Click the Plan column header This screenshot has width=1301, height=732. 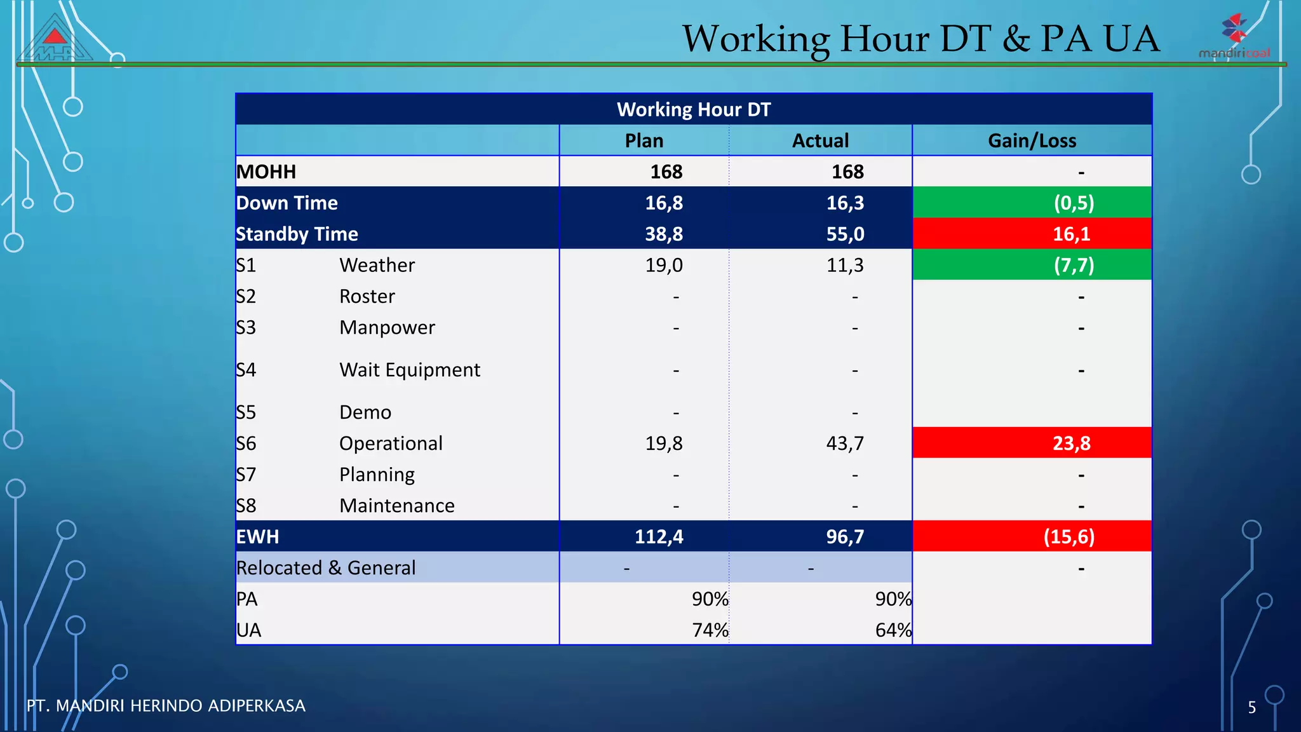644,140
